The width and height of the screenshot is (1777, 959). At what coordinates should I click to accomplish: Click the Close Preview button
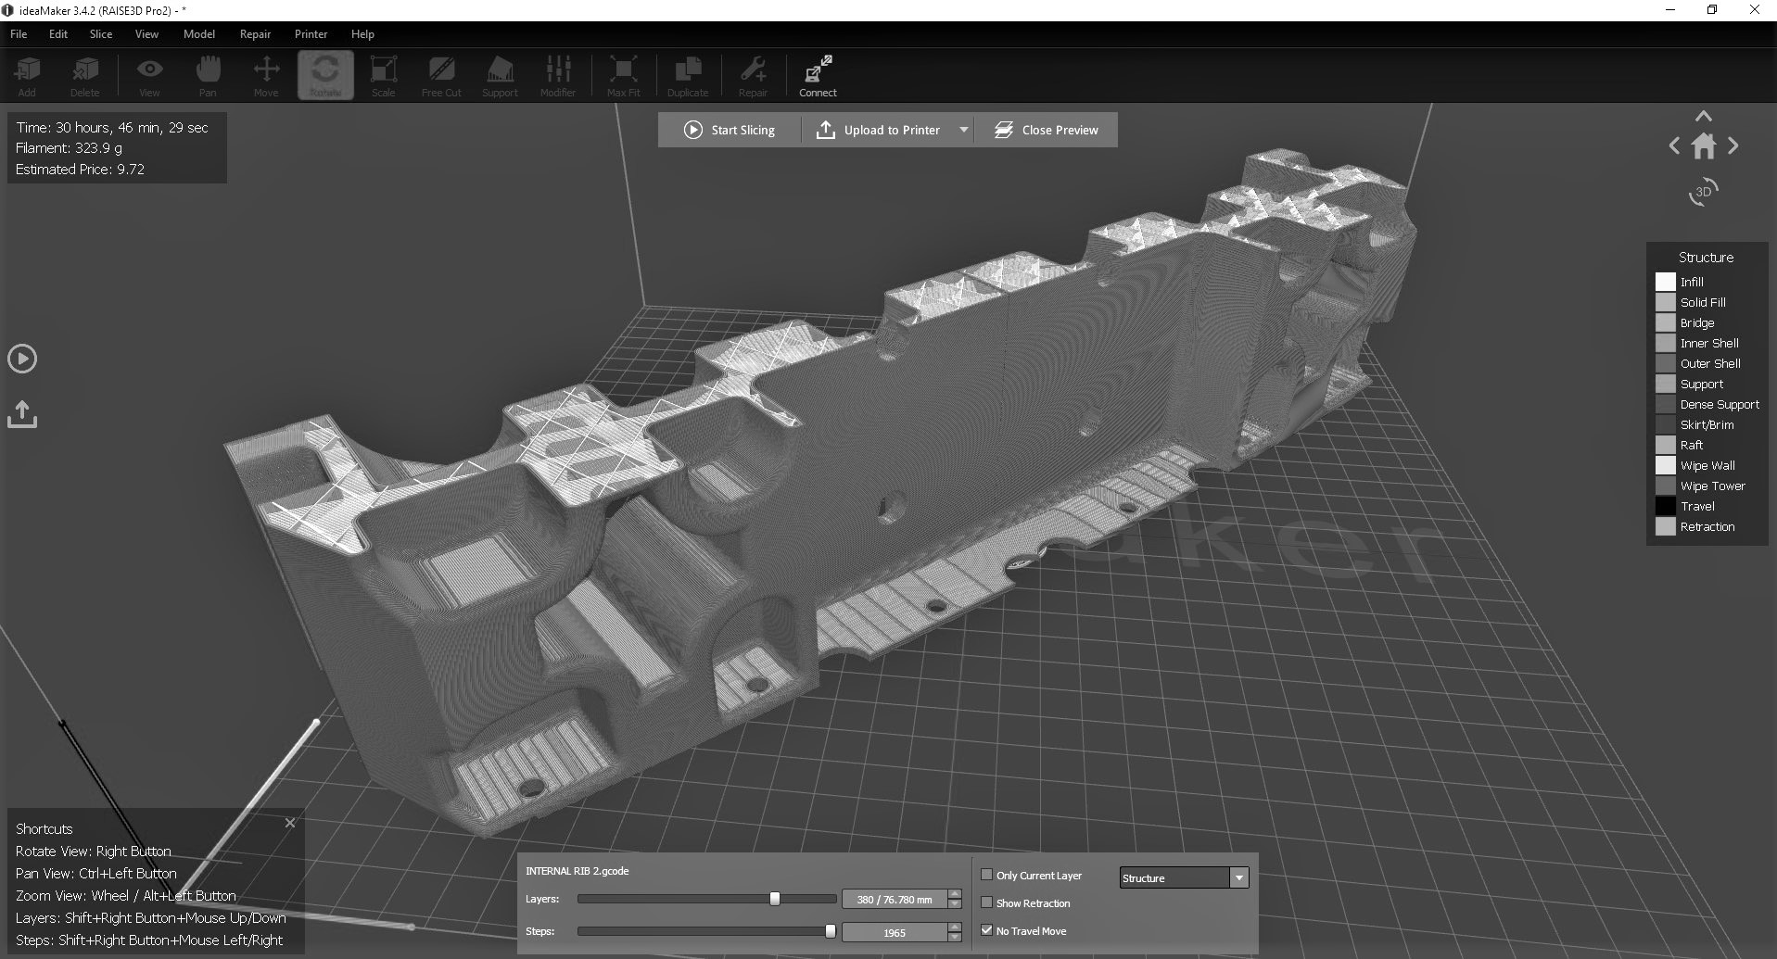point(1047,130)
